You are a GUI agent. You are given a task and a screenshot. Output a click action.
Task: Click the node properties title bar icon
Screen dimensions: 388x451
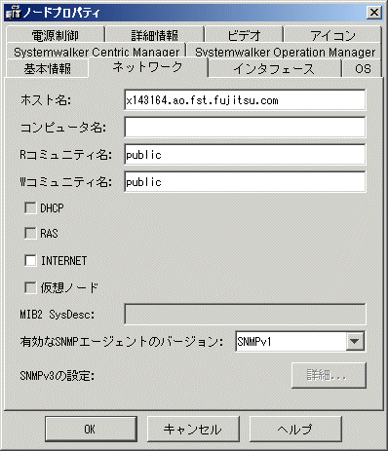[x=13, y=13]
